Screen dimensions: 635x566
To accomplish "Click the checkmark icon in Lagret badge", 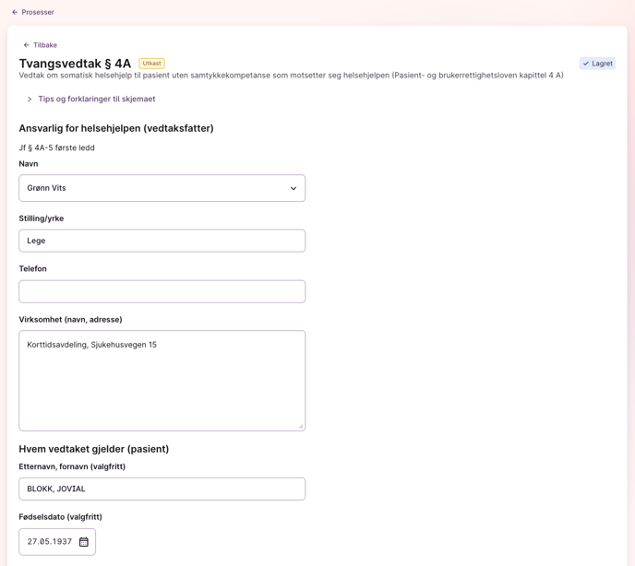I will (585, 64).
